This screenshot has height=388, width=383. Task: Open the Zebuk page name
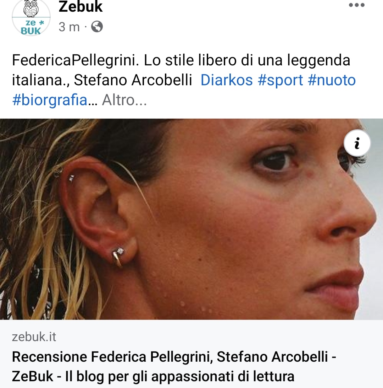[x=81, y=6]
